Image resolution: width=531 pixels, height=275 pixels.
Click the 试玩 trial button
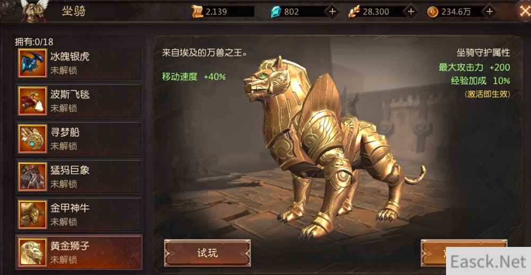(207, 253)
